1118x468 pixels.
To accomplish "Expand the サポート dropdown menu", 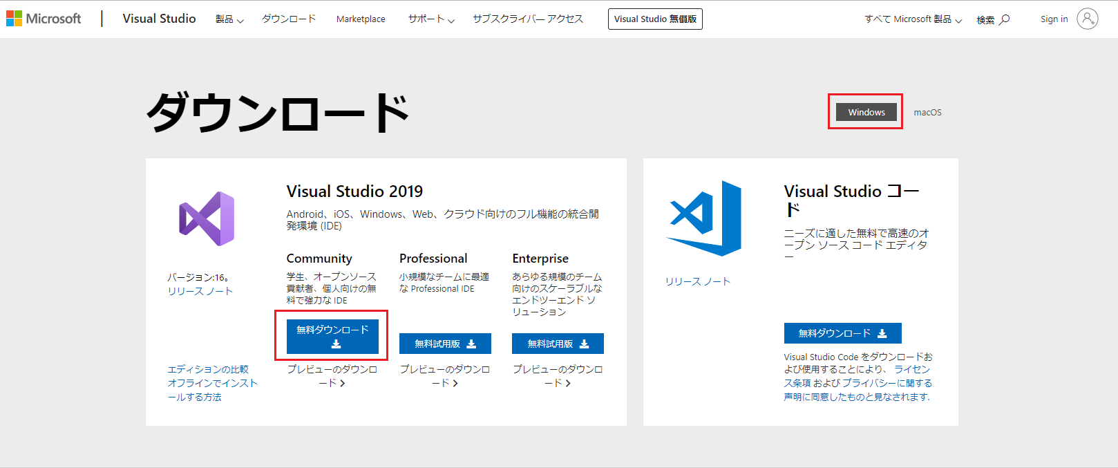I will tap(431, 19).
